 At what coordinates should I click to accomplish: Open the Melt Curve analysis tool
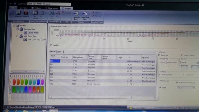pos(51,15)
